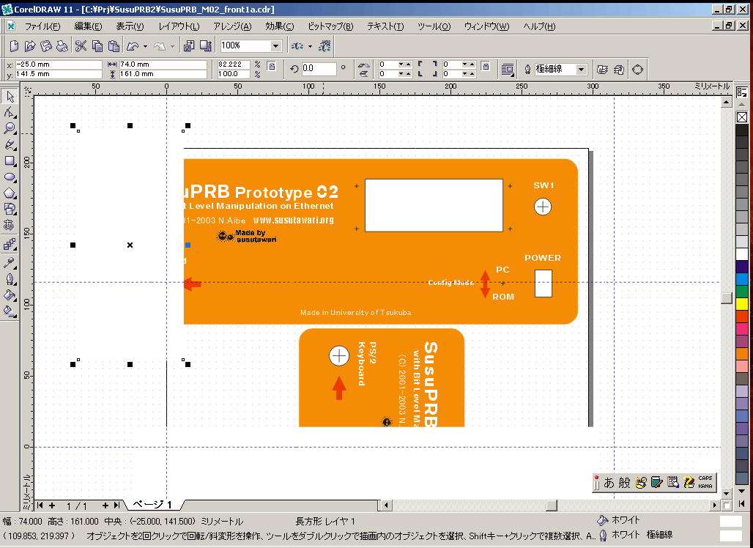
Task: Click the Copy icon
Action: pos(97,46)
